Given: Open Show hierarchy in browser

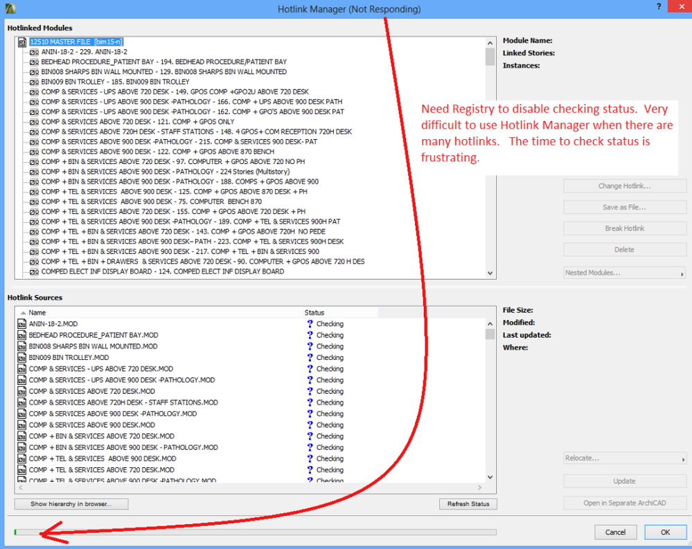Looking at the screenshot, I should point(71,503).
